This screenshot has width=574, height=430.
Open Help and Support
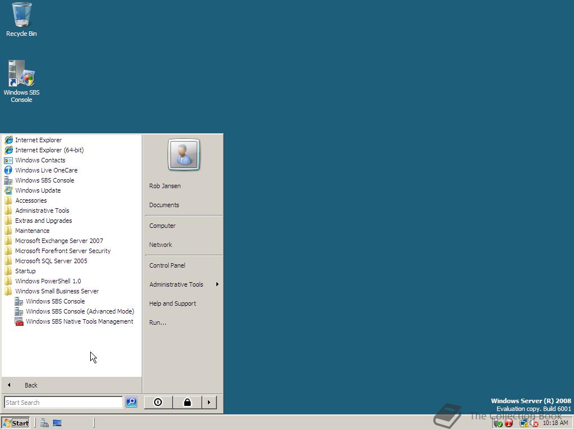click(173, 303)
